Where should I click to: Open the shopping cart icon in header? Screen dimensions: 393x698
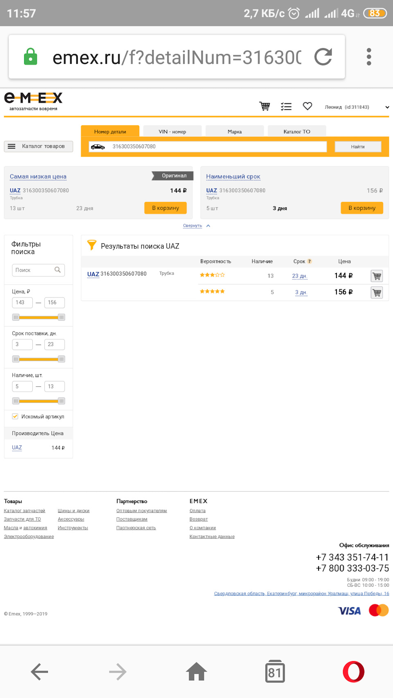click(x=265, y=106)
